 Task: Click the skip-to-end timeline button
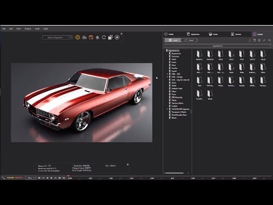60,178
